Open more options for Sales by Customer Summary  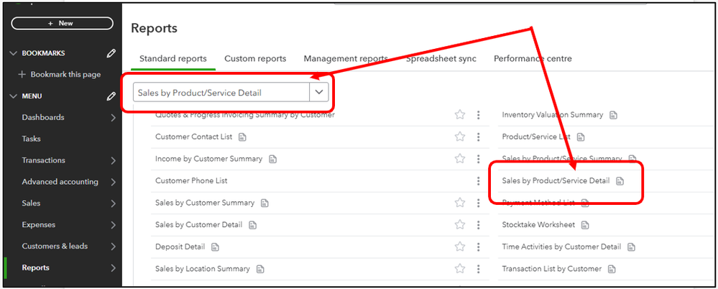click(479, 203)
